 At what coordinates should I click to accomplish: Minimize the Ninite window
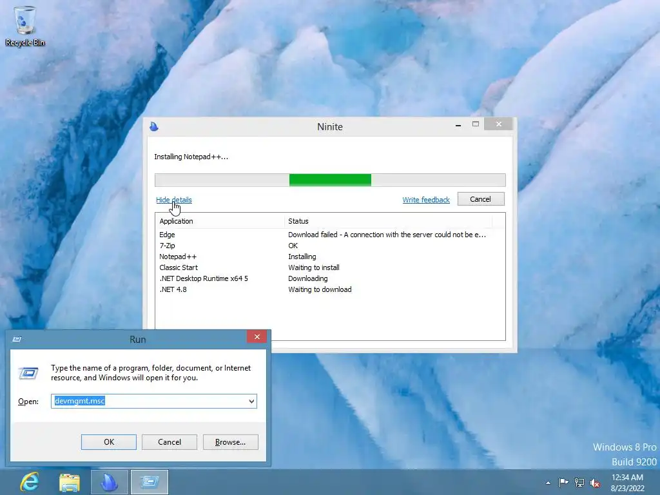(x=458, y=124)
